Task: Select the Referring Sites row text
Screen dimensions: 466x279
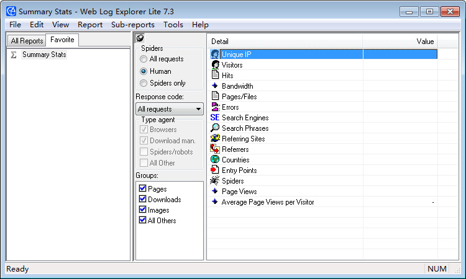Action: click(244, 139)
